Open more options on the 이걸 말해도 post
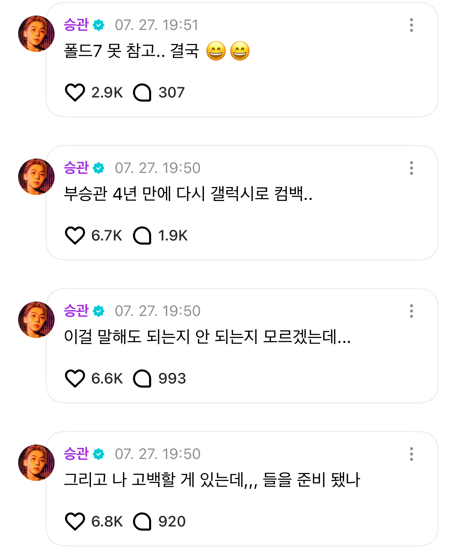The image size is (457, 550). 411,311
